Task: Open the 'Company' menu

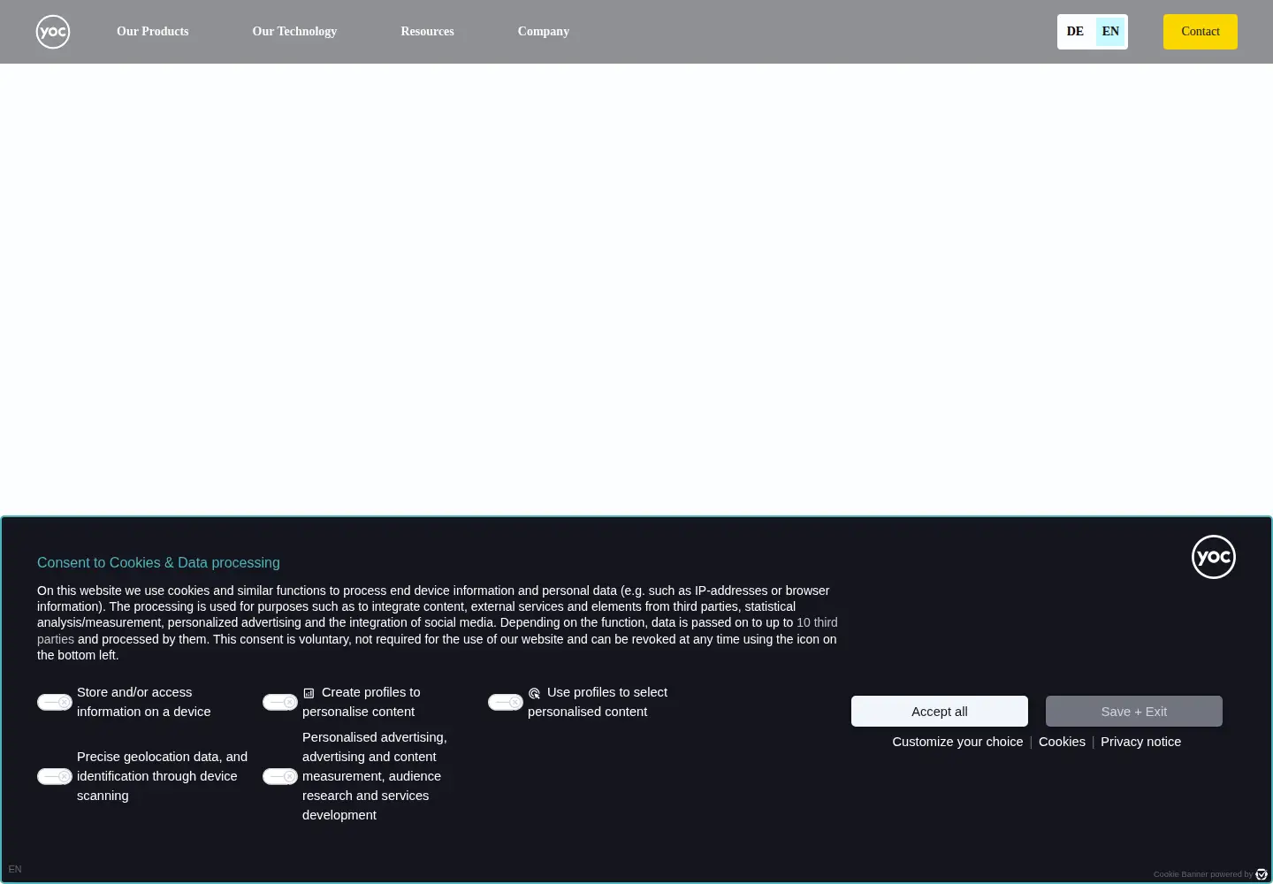Action: 544,31
